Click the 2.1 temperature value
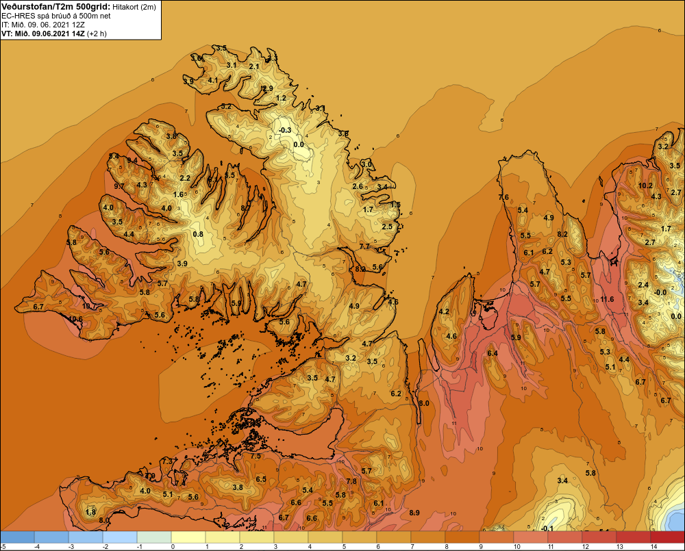Screen dimensions: 685x551 [254, 67]
